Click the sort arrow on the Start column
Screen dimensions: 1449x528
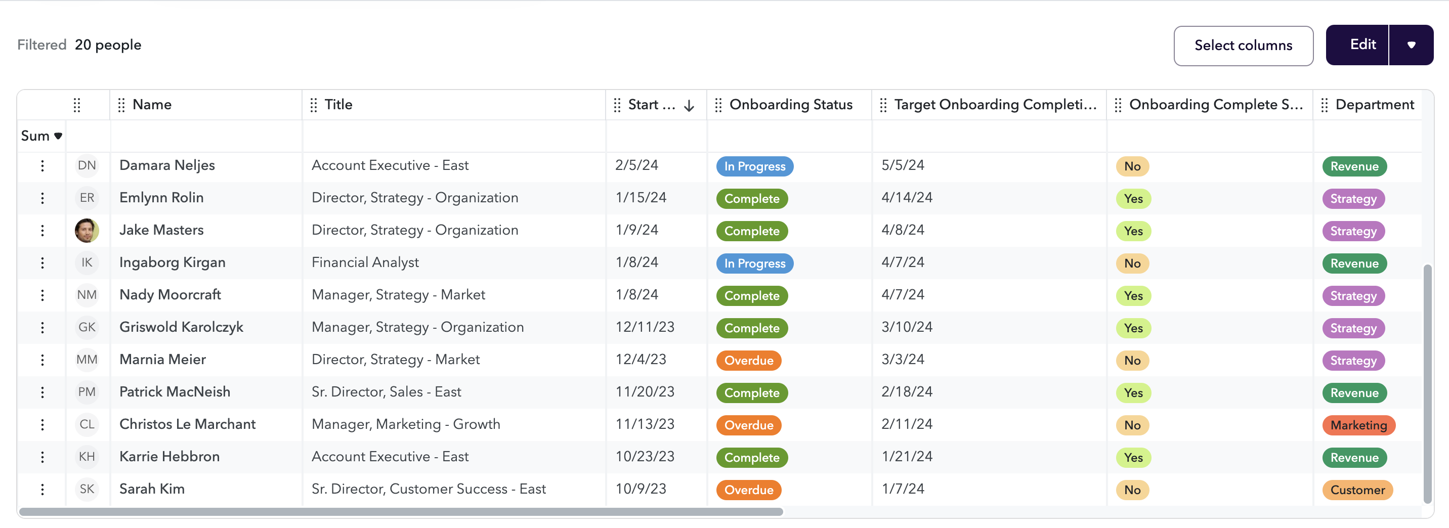(x=689, y=105)
